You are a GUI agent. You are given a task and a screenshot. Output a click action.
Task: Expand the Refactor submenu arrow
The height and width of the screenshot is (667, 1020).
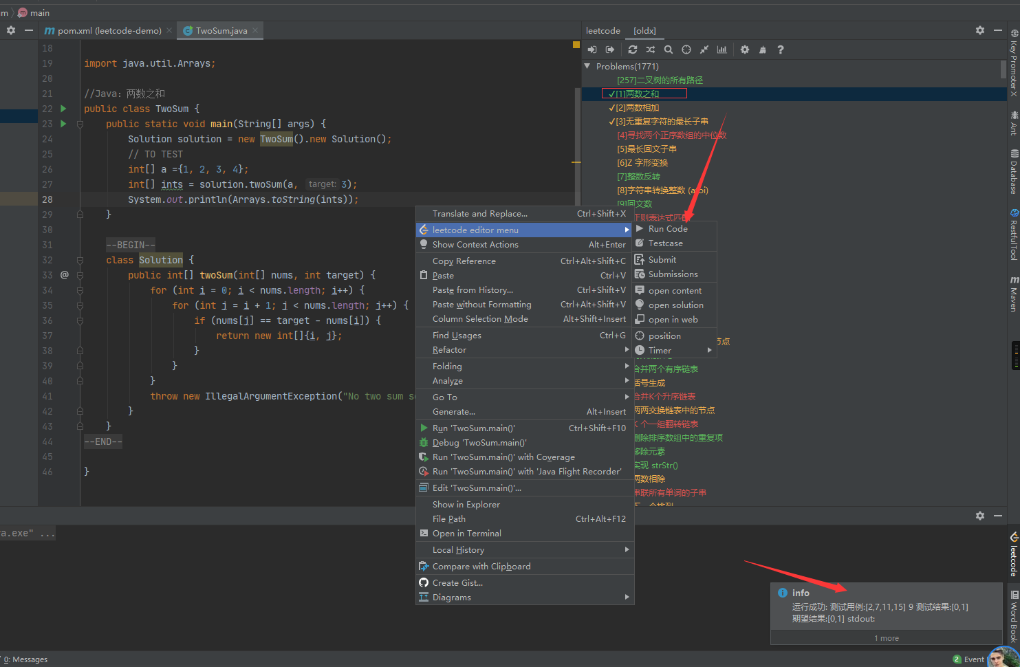point(627,349)
